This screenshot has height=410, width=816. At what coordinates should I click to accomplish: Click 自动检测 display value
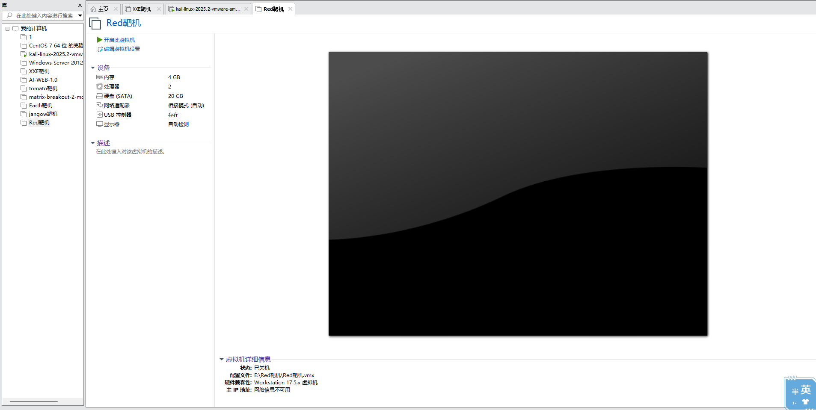(x=178, y=124)
